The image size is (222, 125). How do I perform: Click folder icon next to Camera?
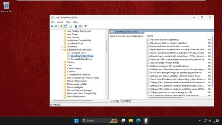tap(65, 62)
